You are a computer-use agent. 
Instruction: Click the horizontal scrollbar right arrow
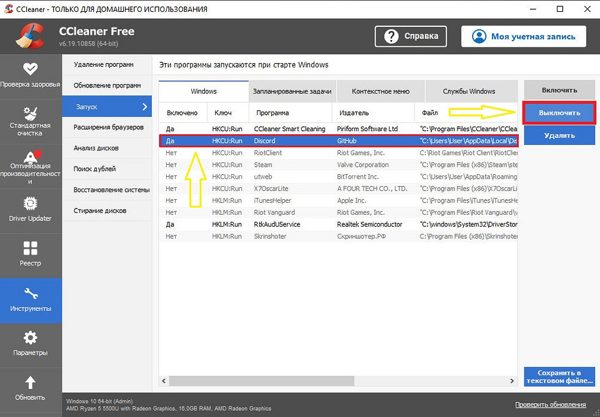click(x=514, y=380)
